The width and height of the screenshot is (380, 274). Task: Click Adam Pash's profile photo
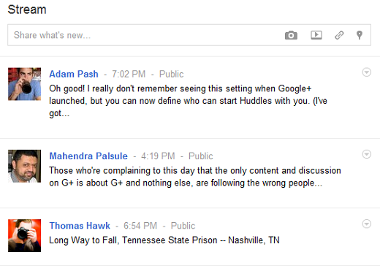tap(24, 84)
